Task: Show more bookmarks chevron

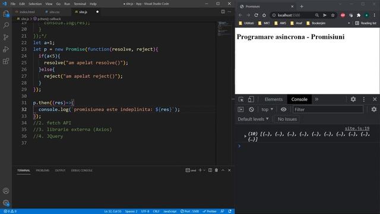Action: point(349,23)
